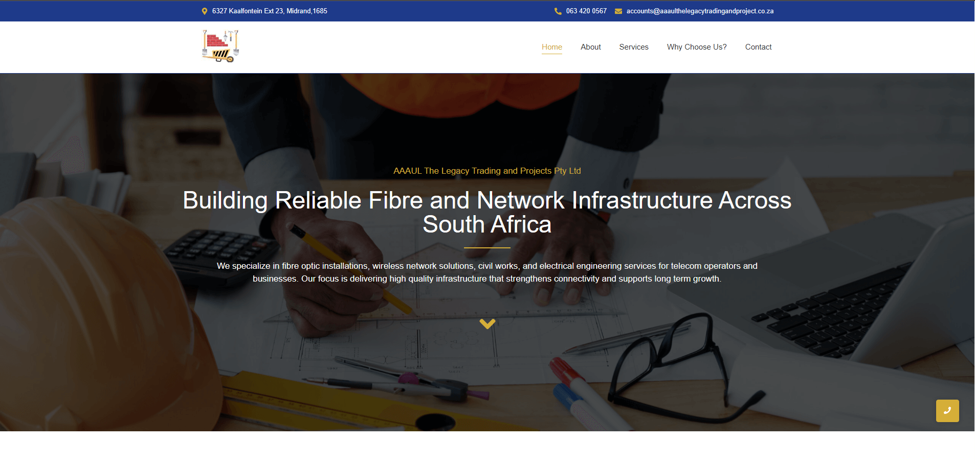Click the accounts email address link
The image size is (975, 464).
pos(699,11)
